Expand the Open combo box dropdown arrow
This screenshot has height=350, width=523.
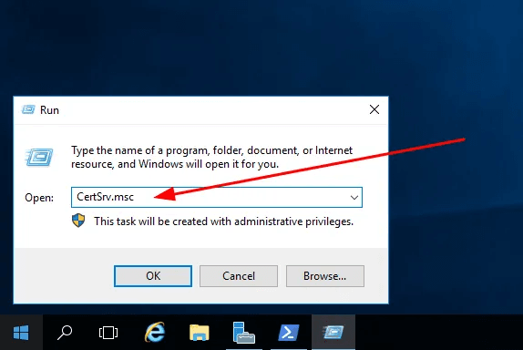coord(354,198)
